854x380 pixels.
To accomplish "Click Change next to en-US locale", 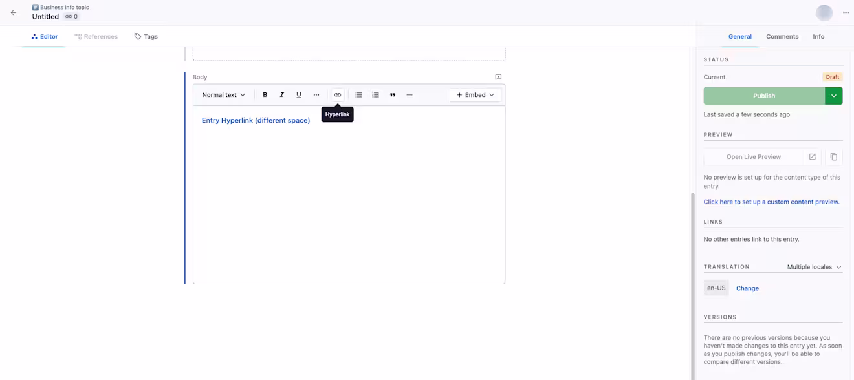I will [x=747, y=288].
